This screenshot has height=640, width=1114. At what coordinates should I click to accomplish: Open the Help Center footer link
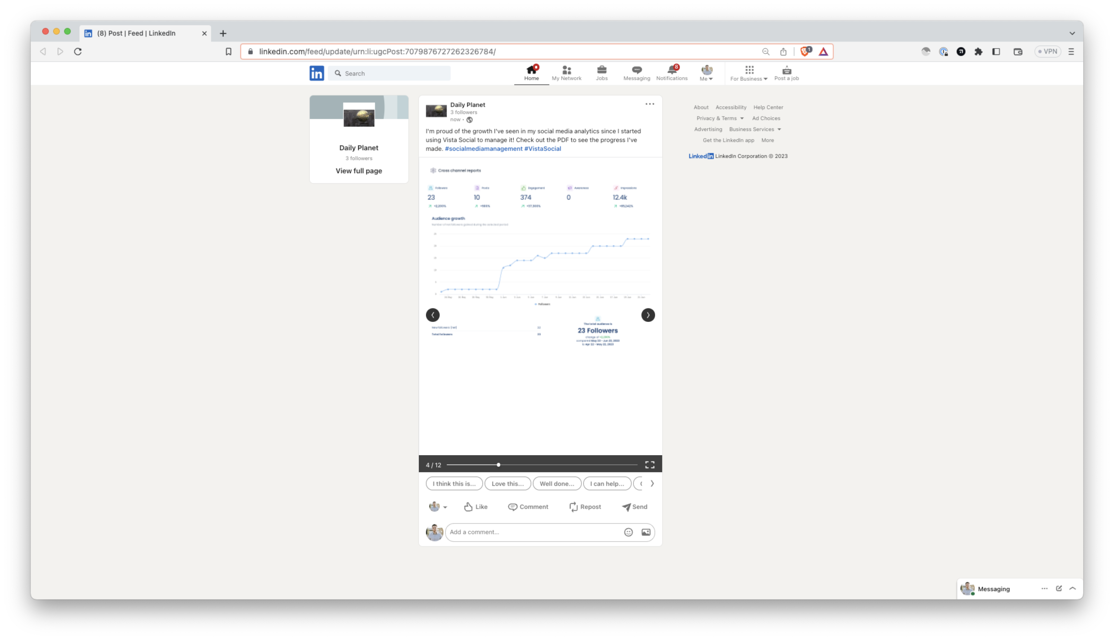(768, 107)
